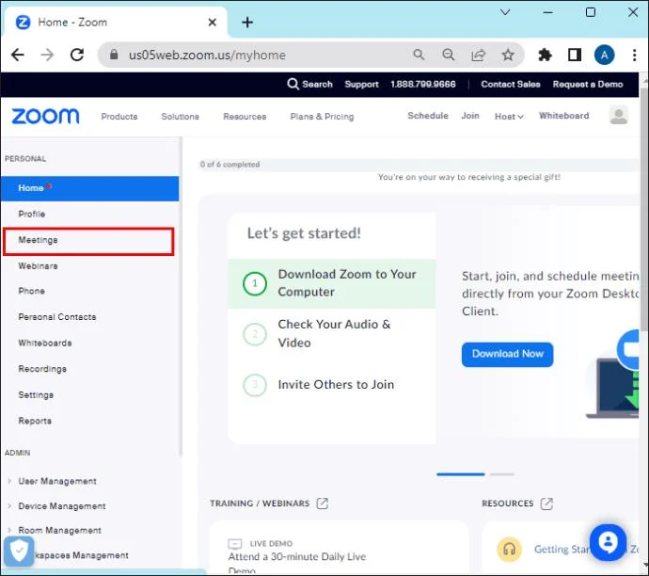Click the step 3 circle icon

255,385
